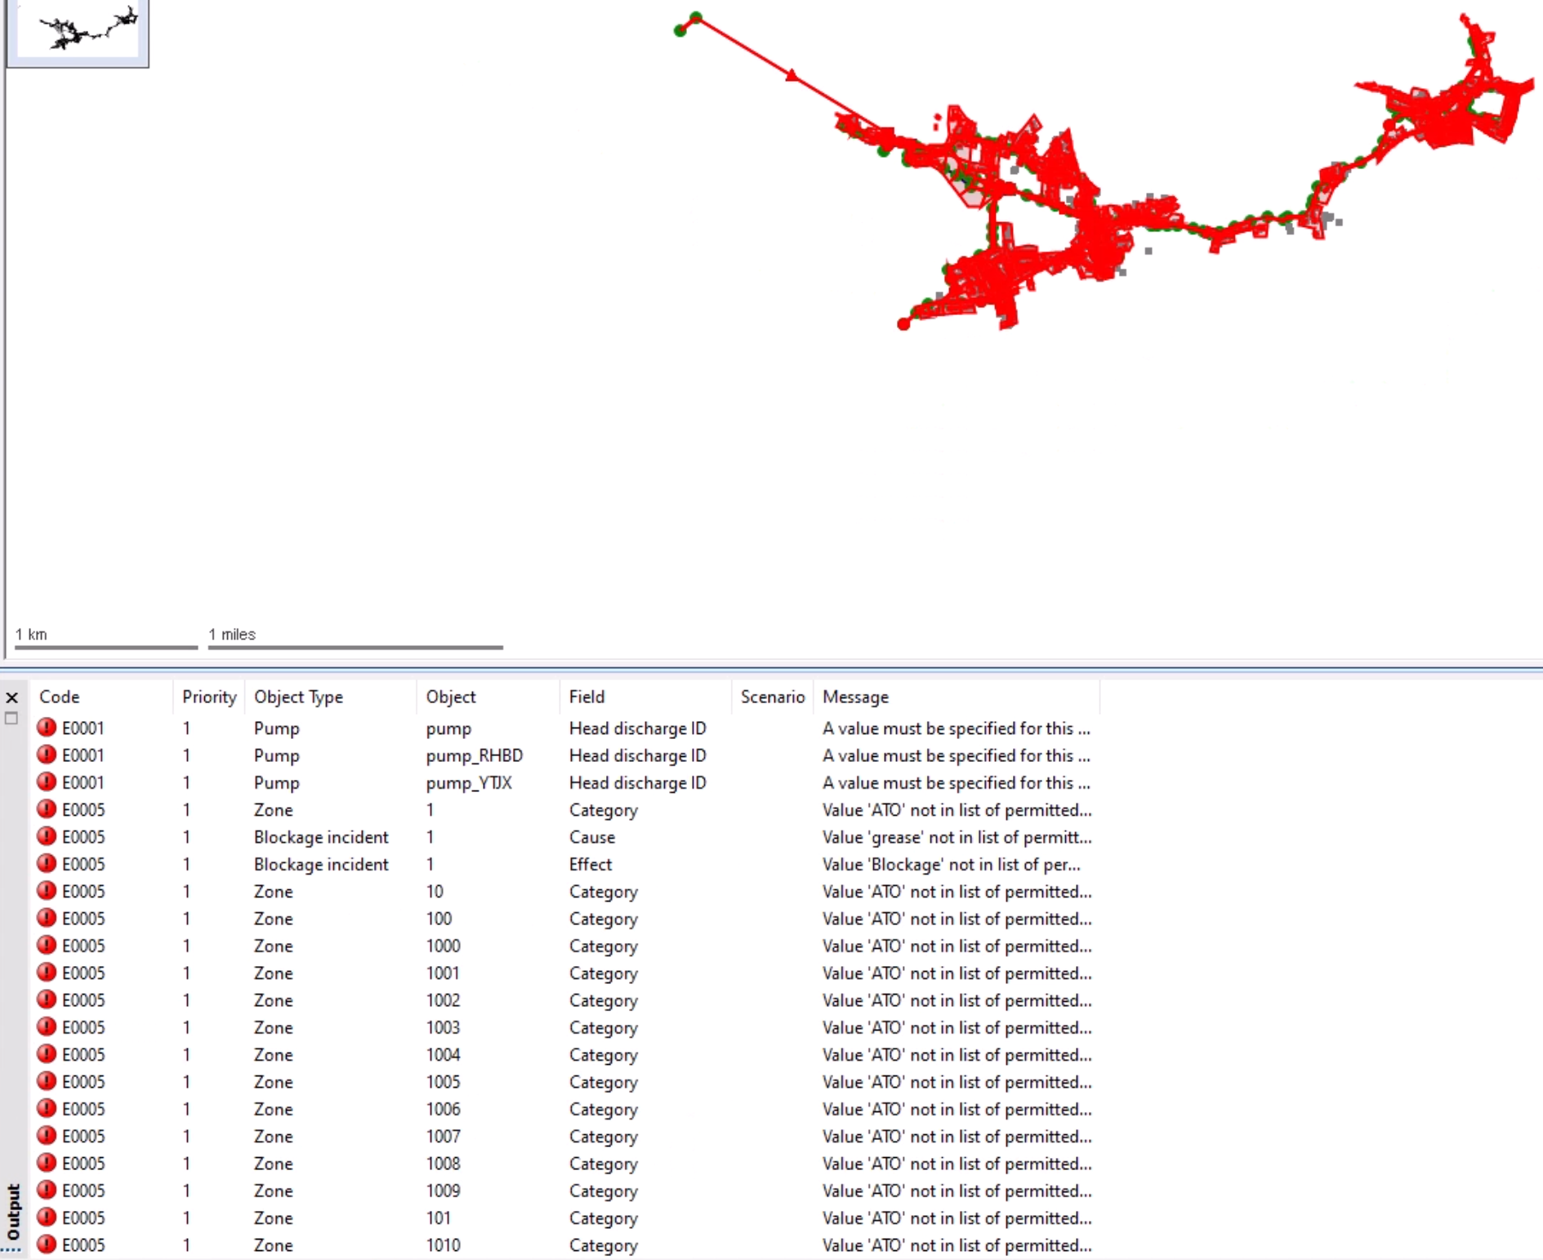This screenshot has height=1260, width=1543.
Task: Click the error icon on the Zone 101 row
Action: [x=47, y=1218]
